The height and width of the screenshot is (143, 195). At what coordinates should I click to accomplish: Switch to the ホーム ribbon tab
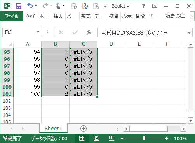(x=43, y=16)
